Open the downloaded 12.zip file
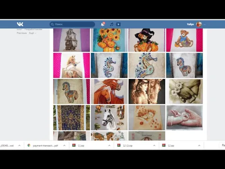 click(x=171, y=146)
